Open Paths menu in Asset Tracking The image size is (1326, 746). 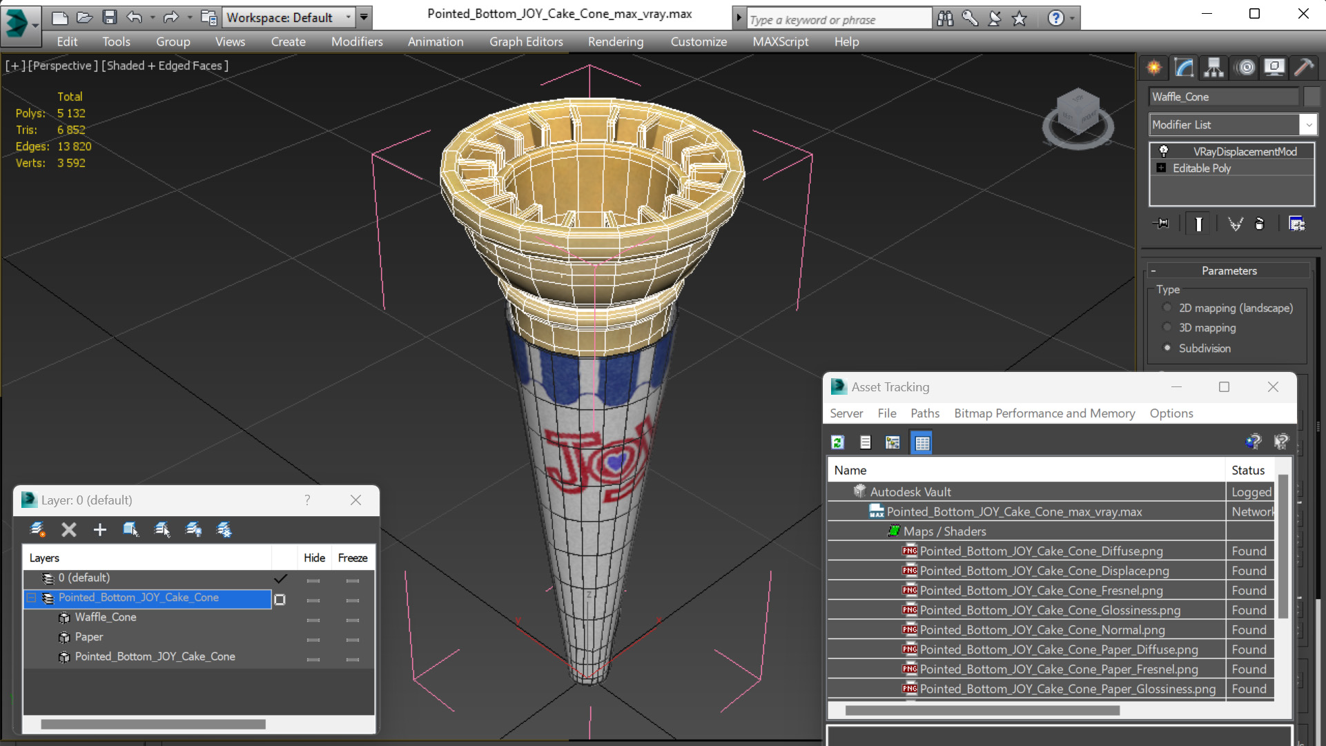[924, 413]
